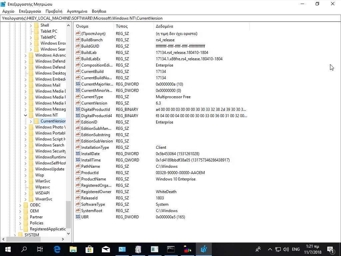This screenshot has height=256, width=341.
Task: Collapse the Windows NT tree node
Action: pyautogui.click(x=25, y=115)
